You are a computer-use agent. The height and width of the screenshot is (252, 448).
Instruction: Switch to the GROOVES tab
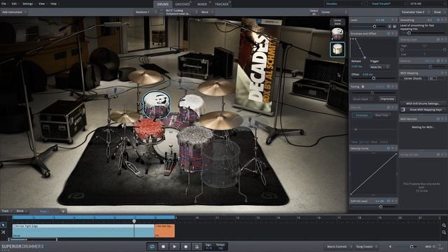click(x=183, y=4)
